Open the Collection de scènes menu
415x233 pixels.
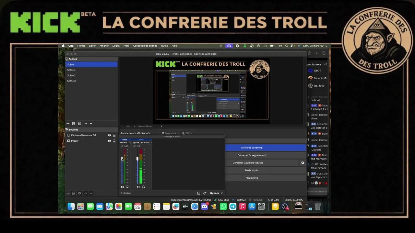[x=145, y=46]
